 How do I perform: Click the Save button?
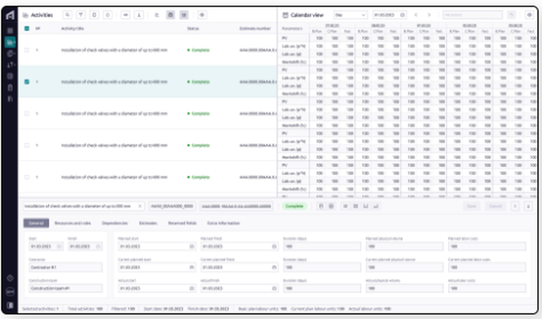click(x=473, y=206)
